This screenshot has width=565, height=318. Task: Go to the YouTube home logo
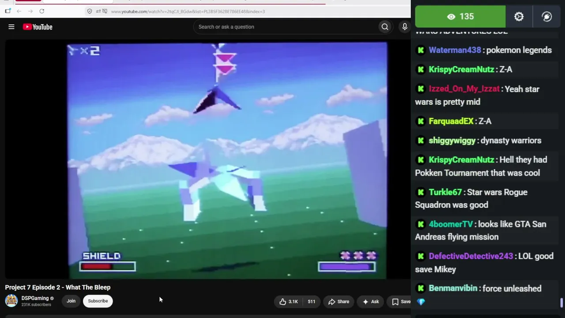(38, 27)
